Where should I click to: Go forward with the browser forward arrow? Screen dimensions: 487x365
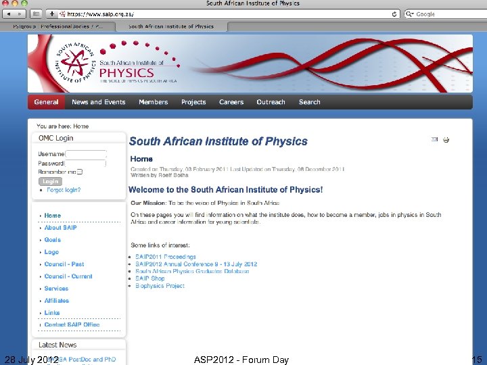(20, 14)
